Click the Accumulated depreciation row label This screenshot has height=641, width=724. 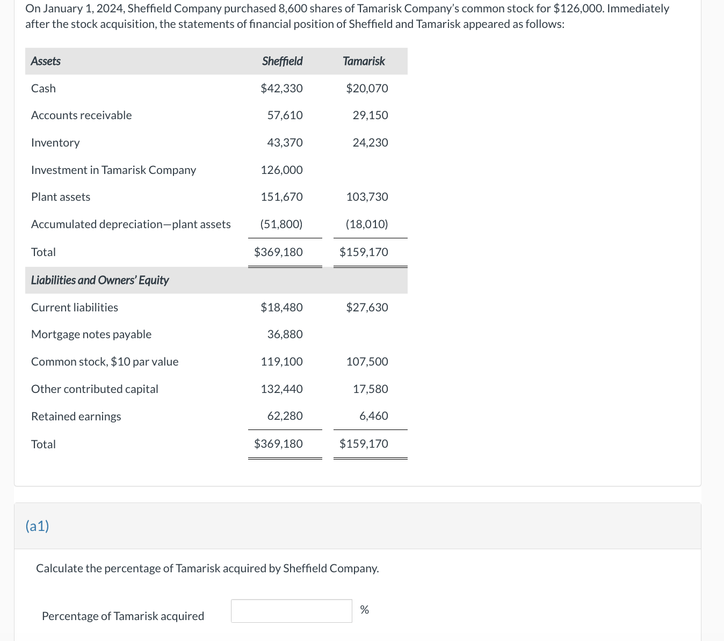coord(131,224)
